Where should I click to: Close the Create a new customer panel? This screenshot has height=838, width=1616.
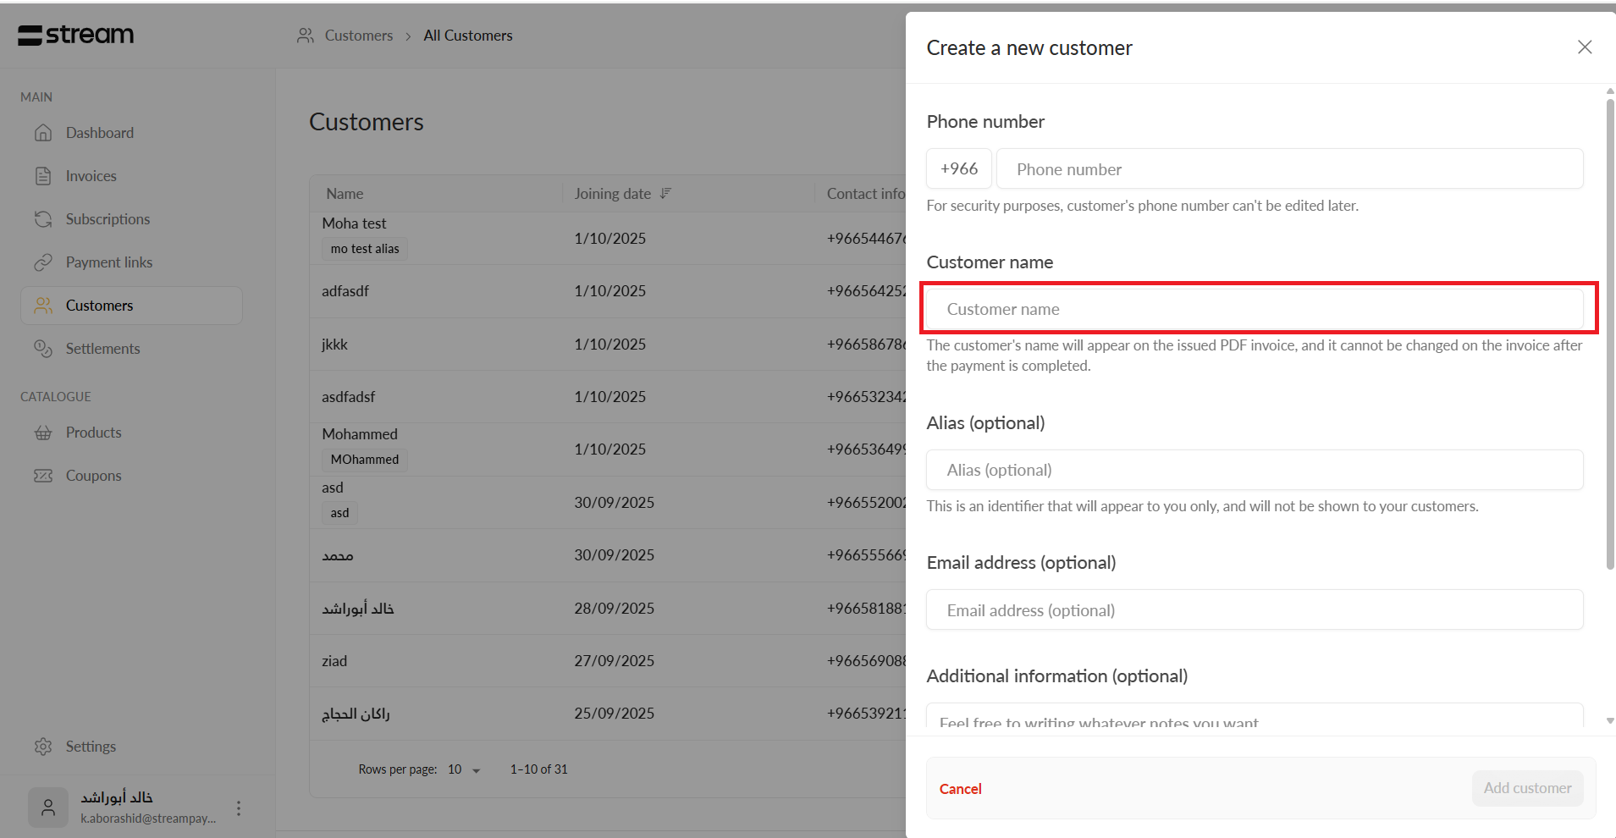point(1585,47)
